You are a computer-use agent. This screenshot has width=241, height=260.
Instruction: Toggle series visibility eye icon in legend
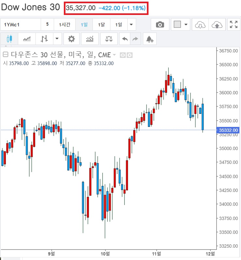(x=123, y=55)
